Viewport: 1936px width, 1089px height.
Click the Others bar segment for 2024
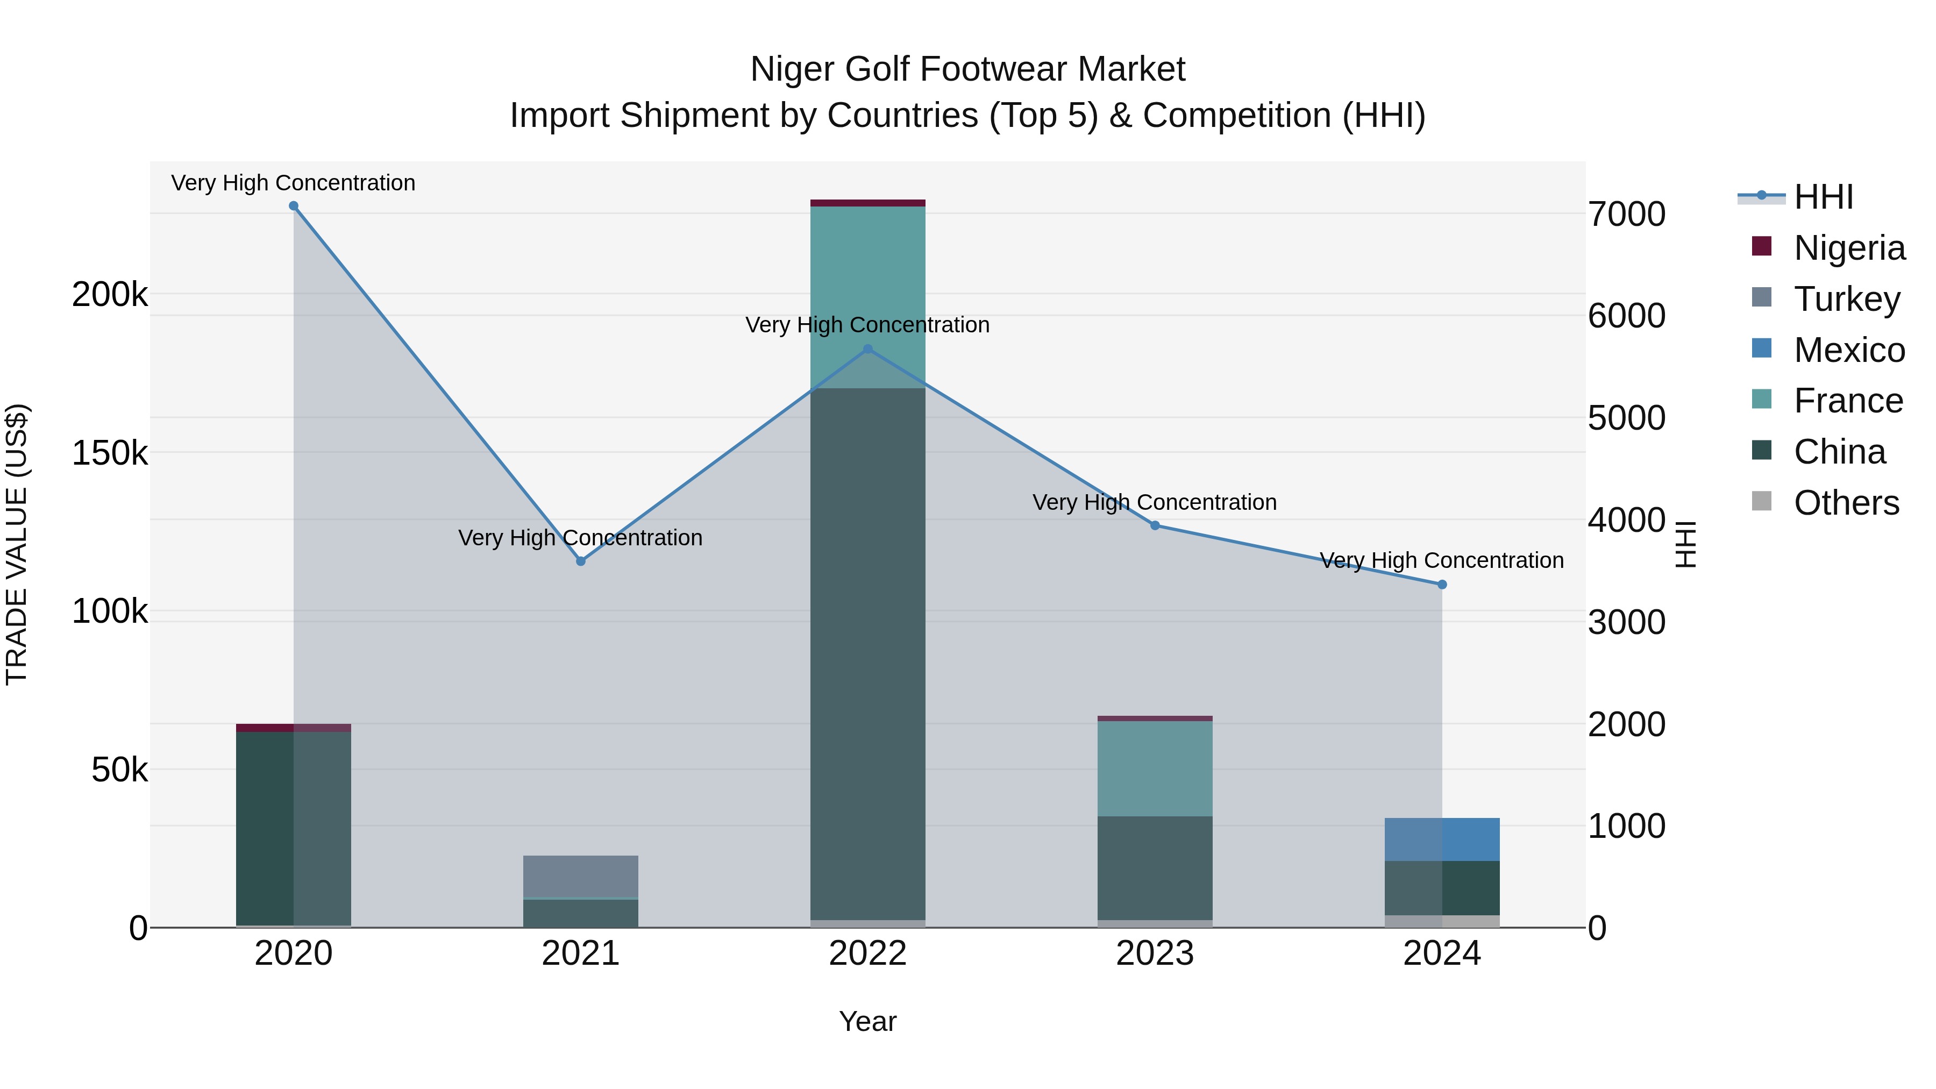coord(1442,921)
